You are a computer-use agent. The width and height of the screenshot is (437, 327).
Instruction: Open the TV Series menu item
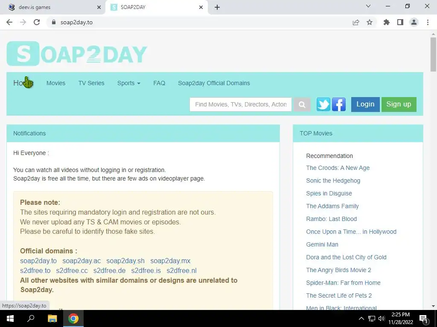[x=91, y=83]
